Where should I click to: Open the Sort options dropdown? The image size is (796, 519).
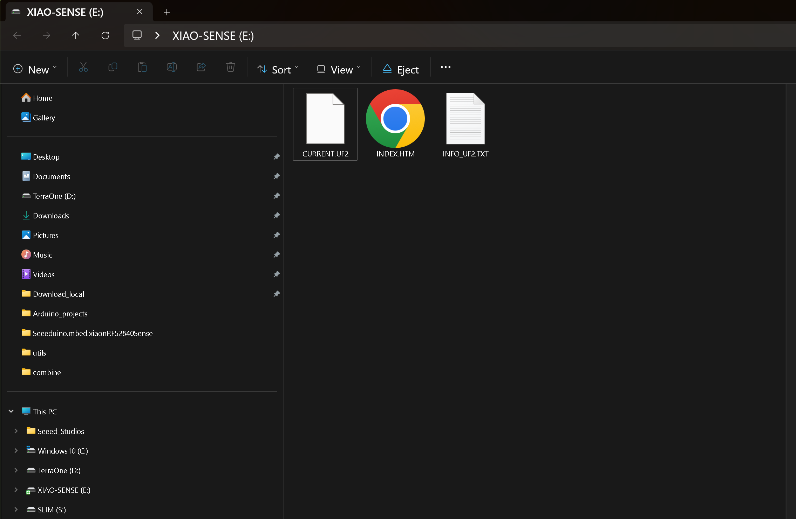(278, 69)
